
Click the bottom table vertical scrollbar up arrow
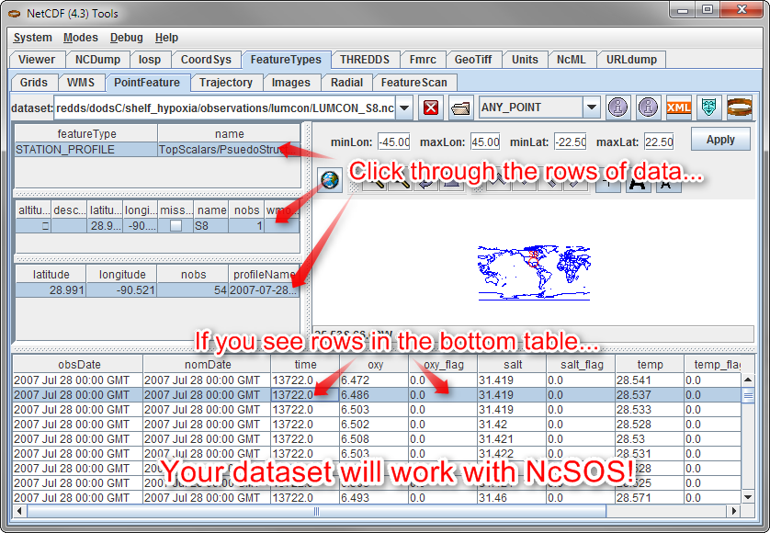(747, 380)
